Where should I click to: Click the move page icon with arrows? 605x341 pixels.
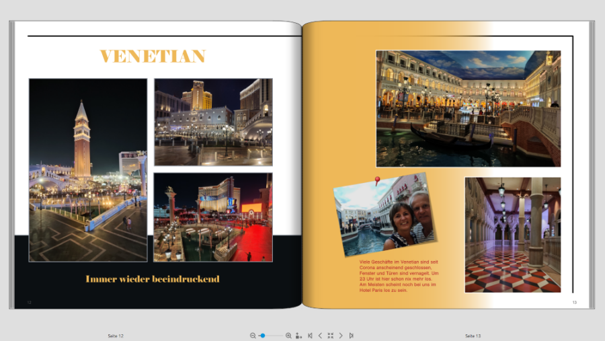298,336
